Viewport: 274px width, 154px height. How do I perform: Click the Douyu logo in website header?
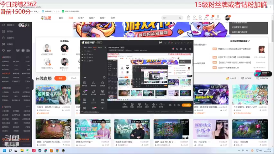tap(46, 18)
